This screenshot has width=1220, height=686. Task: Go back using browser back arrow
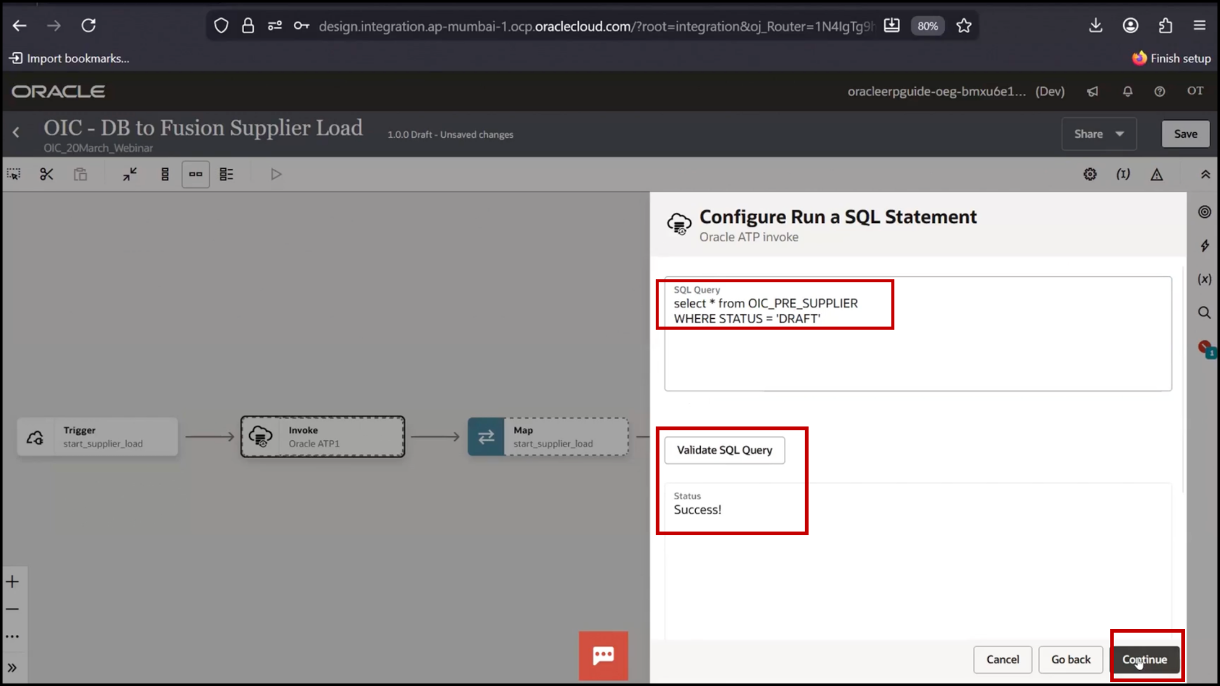20,25
